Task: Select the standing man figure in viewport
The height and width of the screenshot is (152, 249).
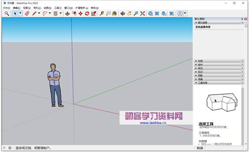Action: click(x=55, y=85)
